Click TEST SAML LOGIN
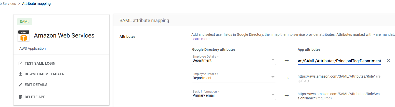The image size is (395, 107). click(x=40, y=63)
